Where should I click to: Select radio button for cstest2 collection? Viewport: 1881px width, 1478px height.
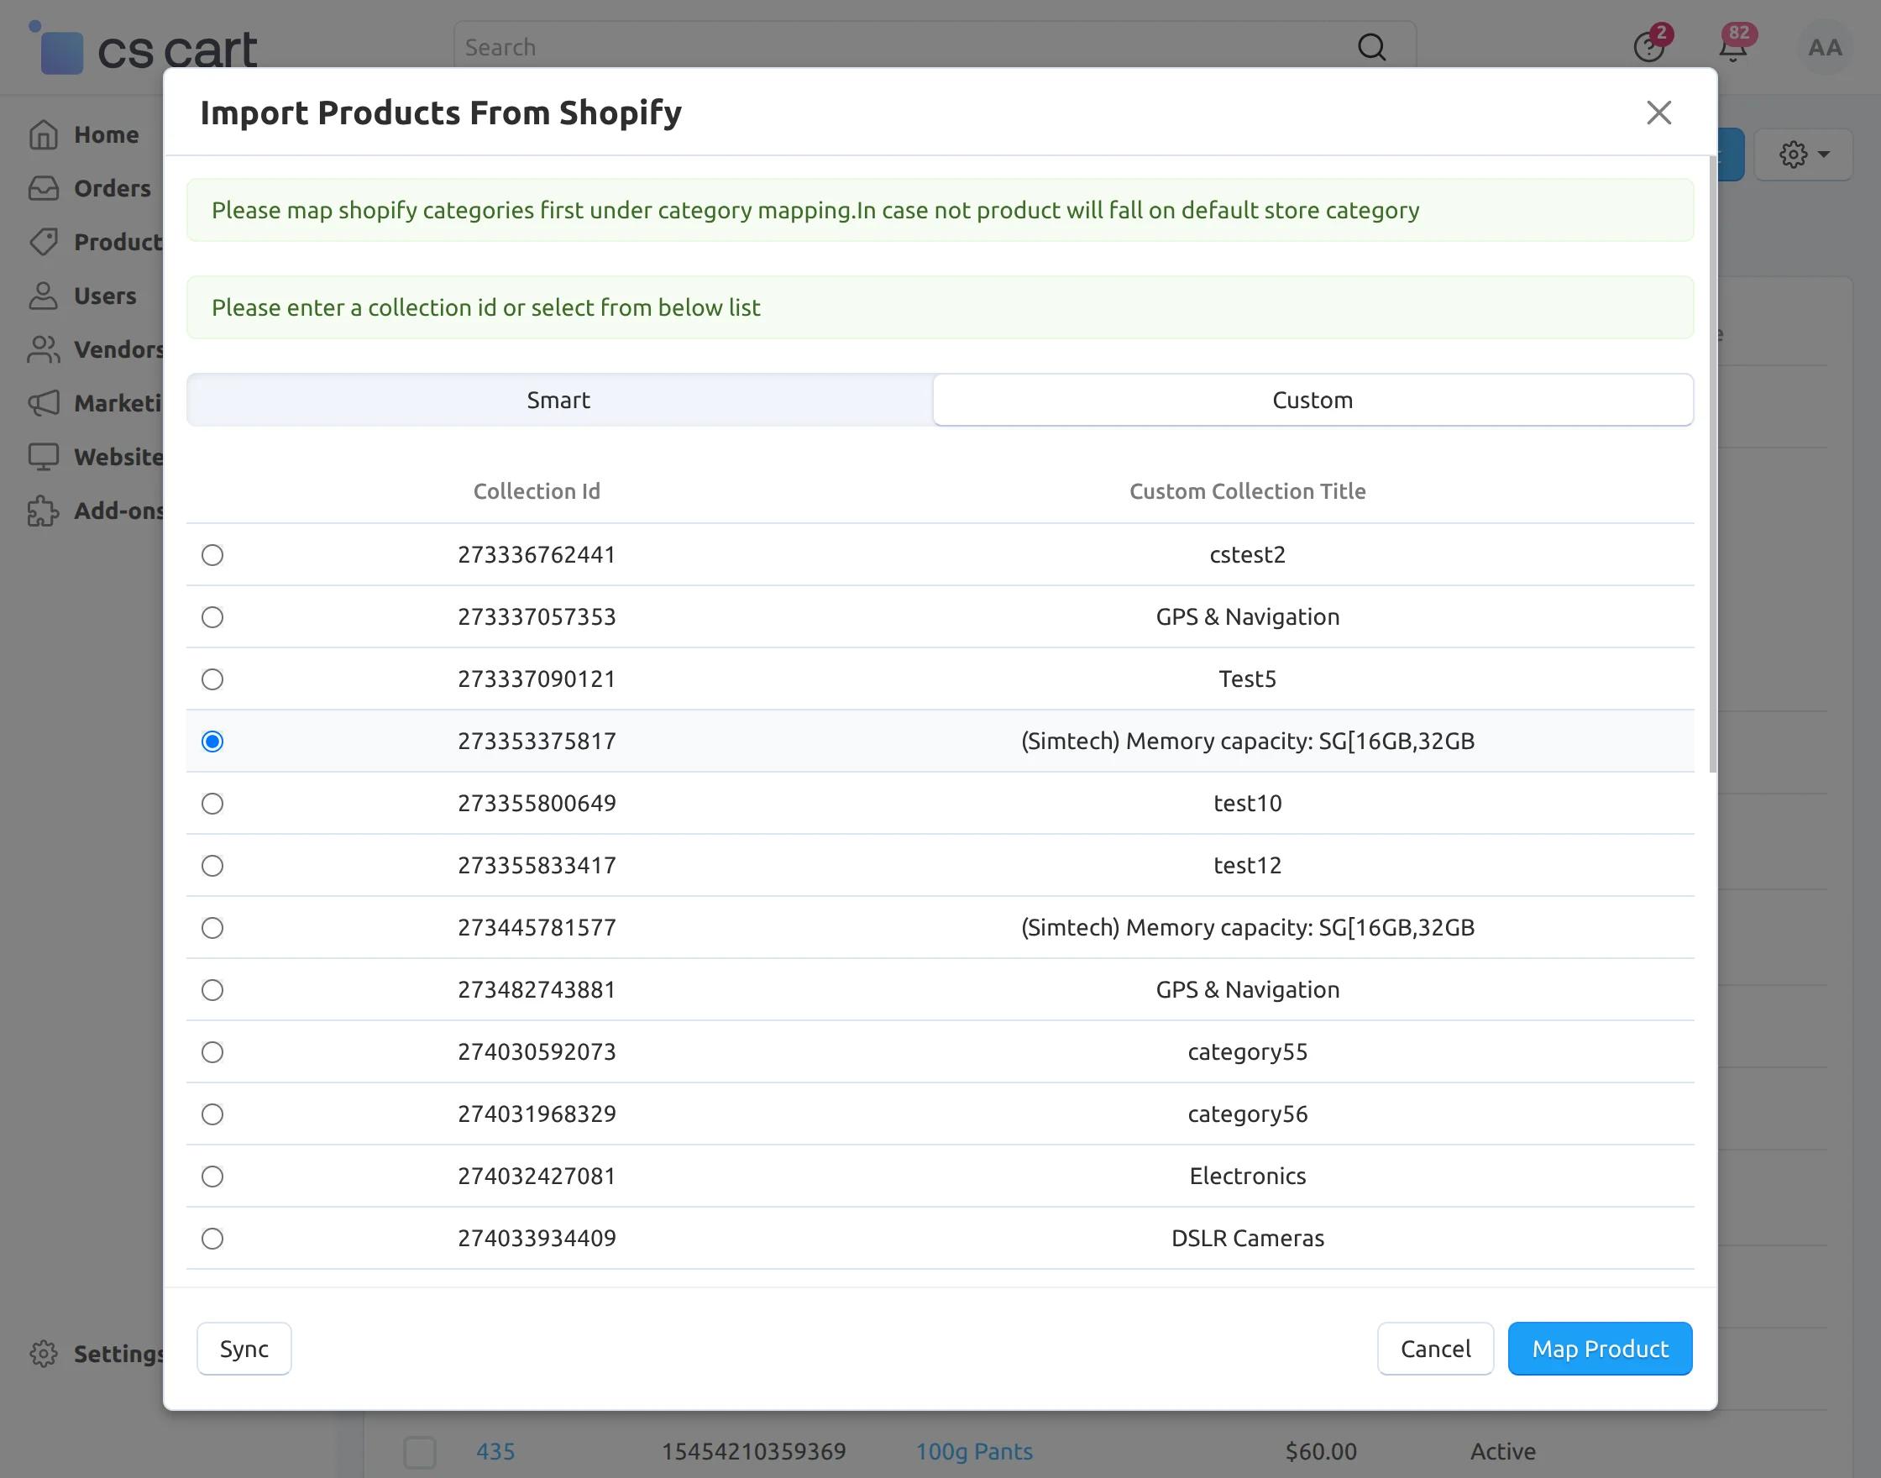tap(212, 555)
